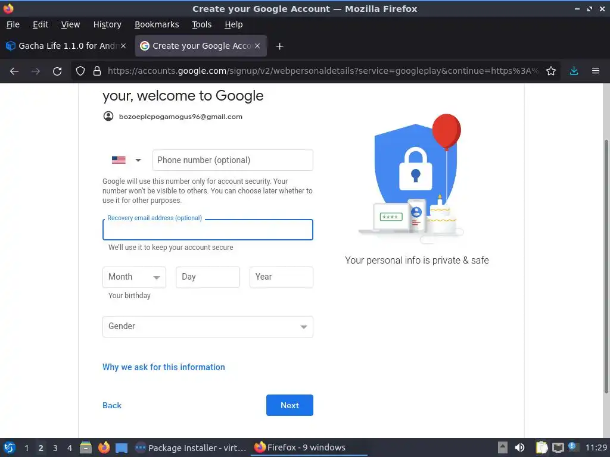Click the taskbar clock
Viewport: 610px width, 457px height.
point(596,447)
